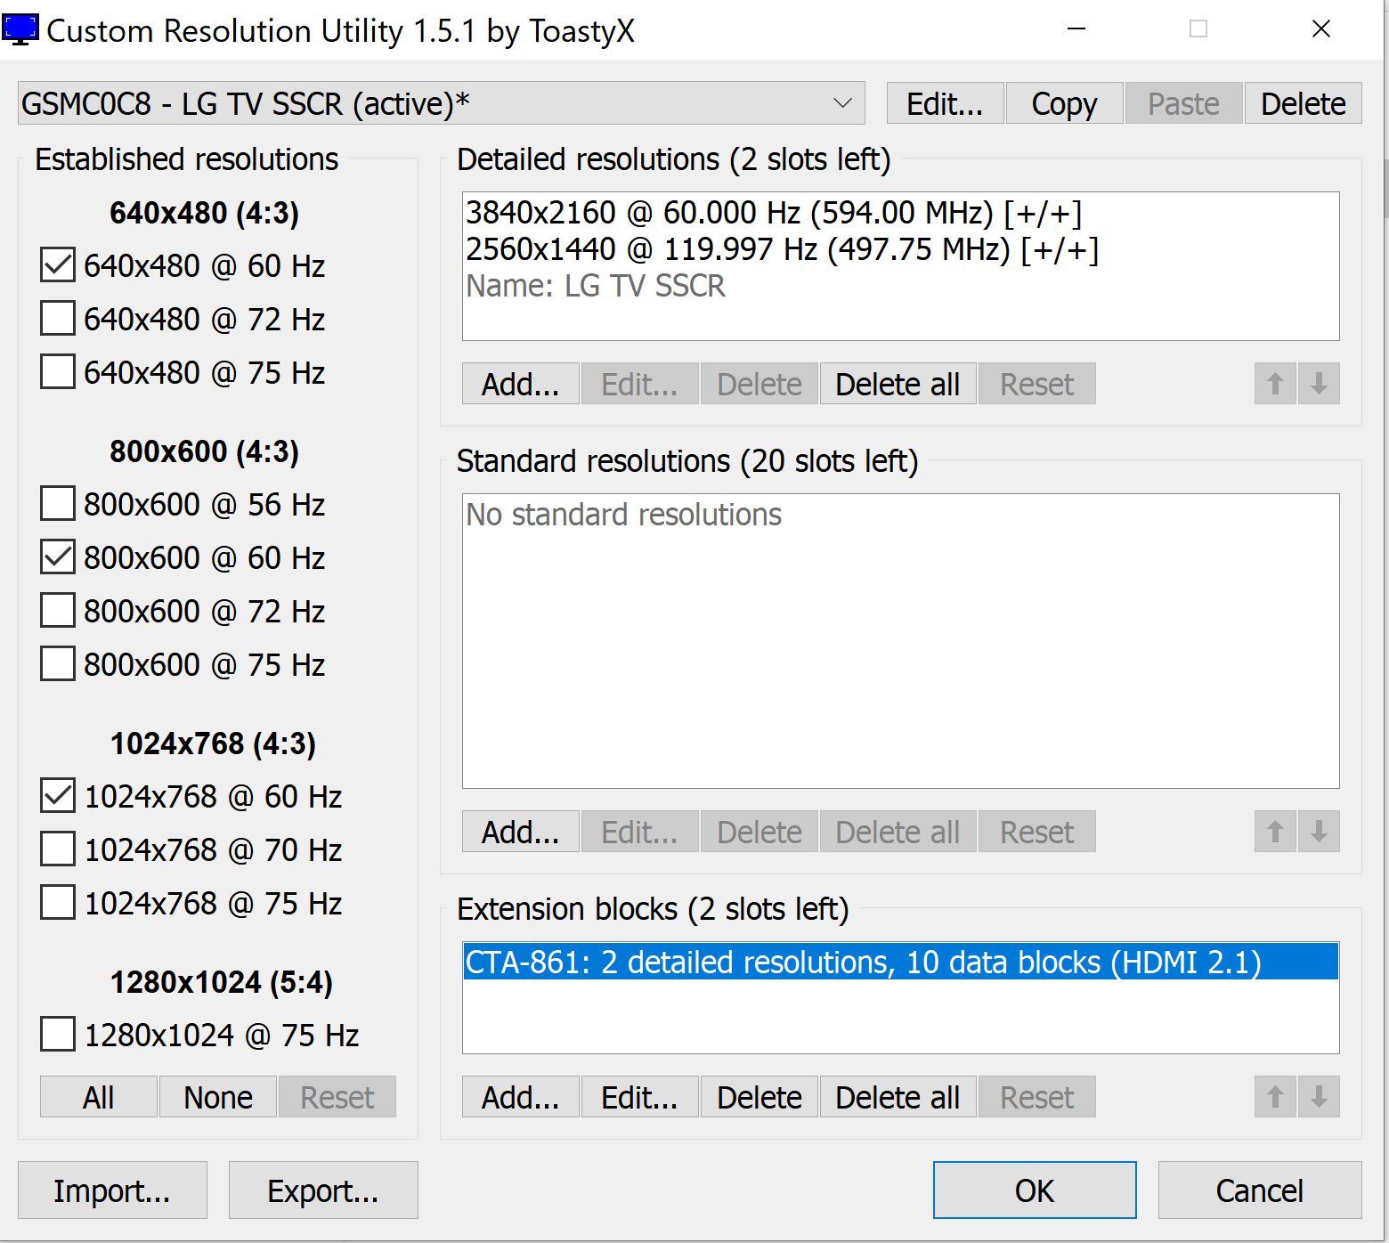Add a new detailed resolution
1389x1243 pixels.
(x=520, y=384)
